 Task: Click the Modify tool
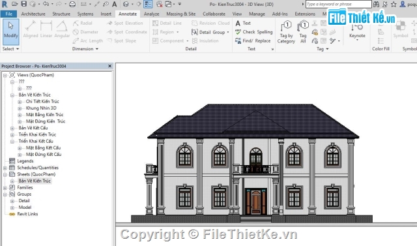coord(10,31)
